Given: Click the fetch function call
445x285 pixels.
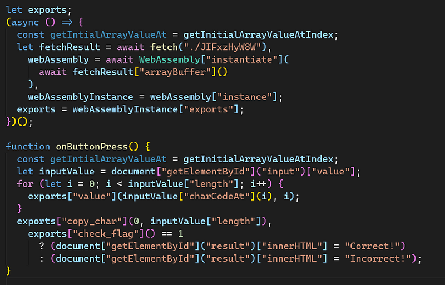Looking at the screenshot, I should pyautogui.click(x=164, y=47).
